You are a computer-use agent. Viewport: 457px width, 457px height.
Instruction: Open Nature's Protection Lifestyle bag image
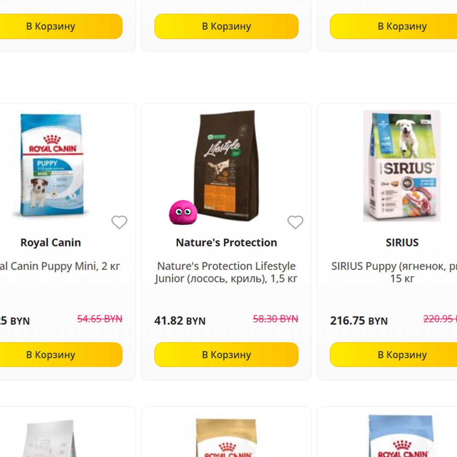click(x=226, y=165)
